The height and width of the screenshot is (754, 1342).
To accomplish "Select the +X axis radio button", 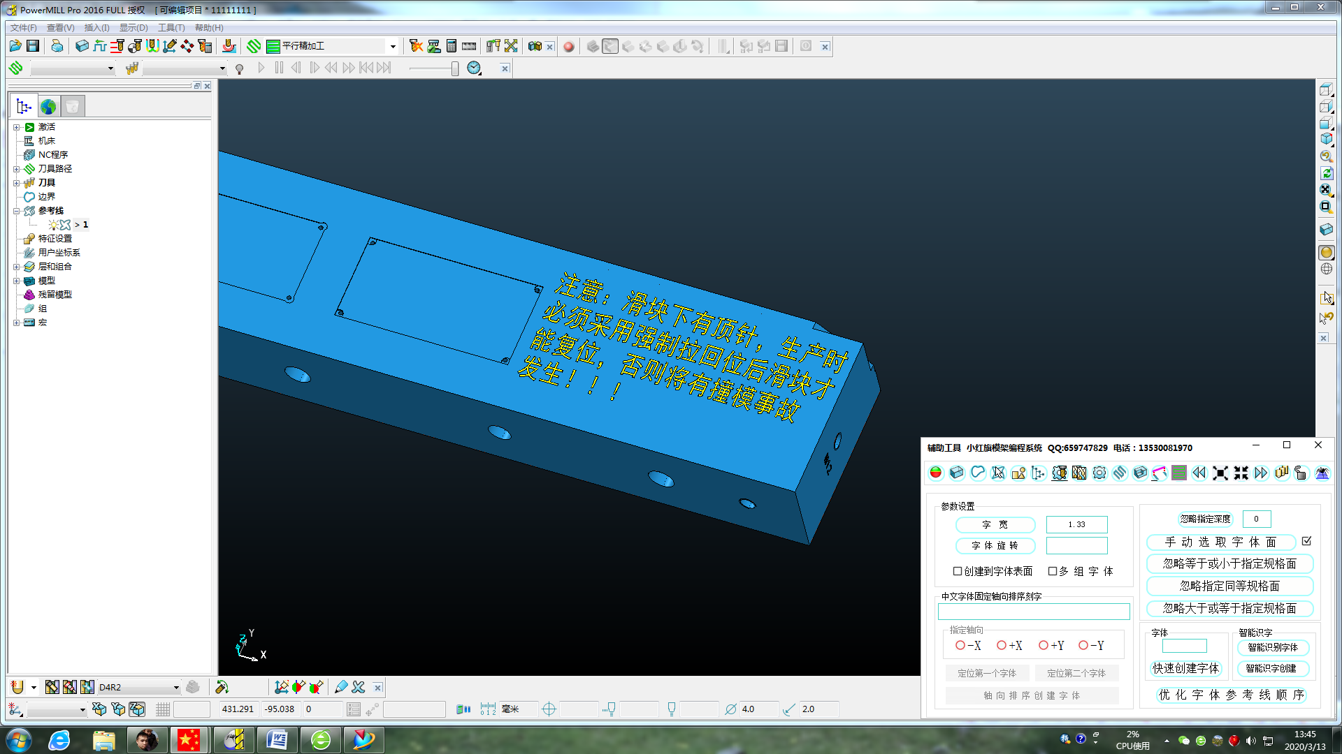I will click(x=1002, y=646).
